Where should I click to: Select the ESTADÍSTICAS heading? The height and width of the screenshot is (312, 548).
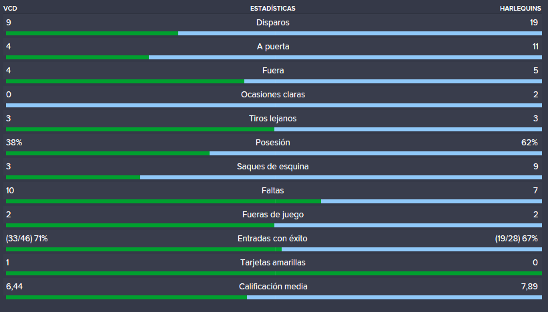(272, 9)
